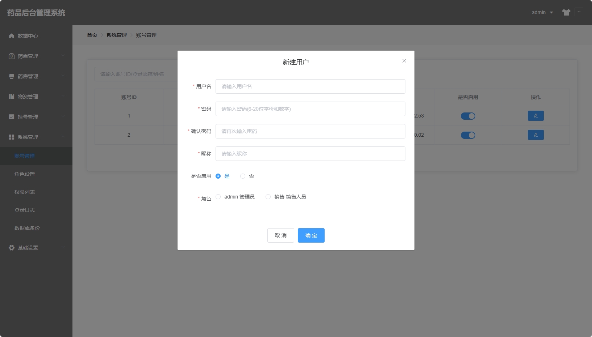Screen dimensions: 592x337
Task: Expand 挂号管理 submenu arrow
Action: (x=63, y=116)
